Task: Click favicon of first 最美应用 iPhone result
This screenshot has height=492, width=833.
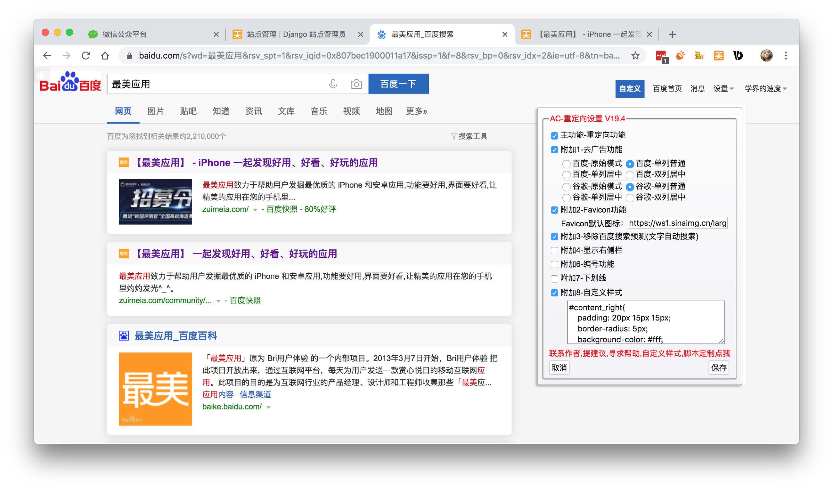Action: click(124, 163)
